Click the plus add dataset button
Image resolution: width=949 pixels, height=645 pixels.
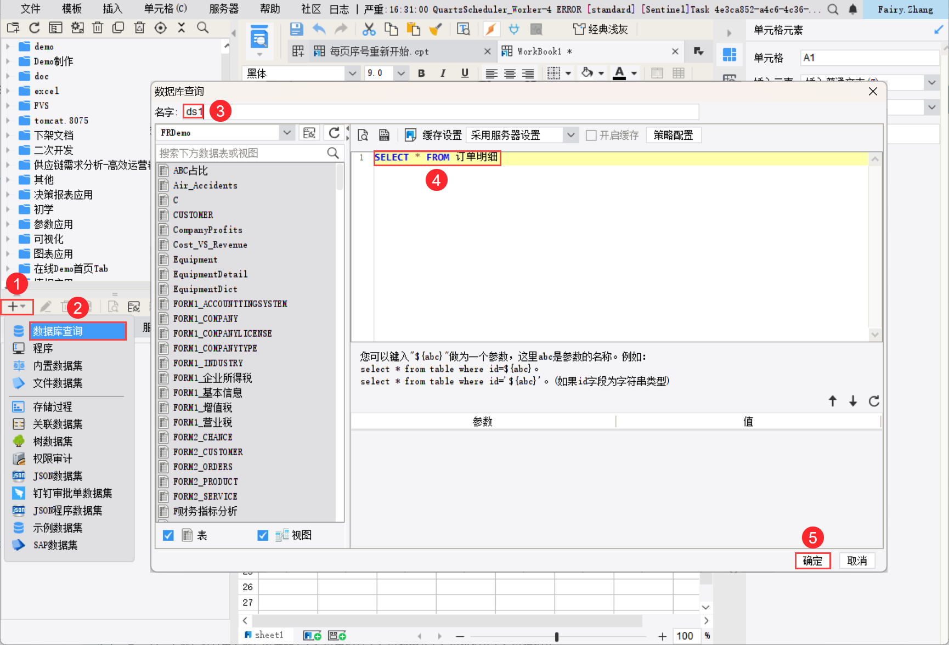point(16,307)
